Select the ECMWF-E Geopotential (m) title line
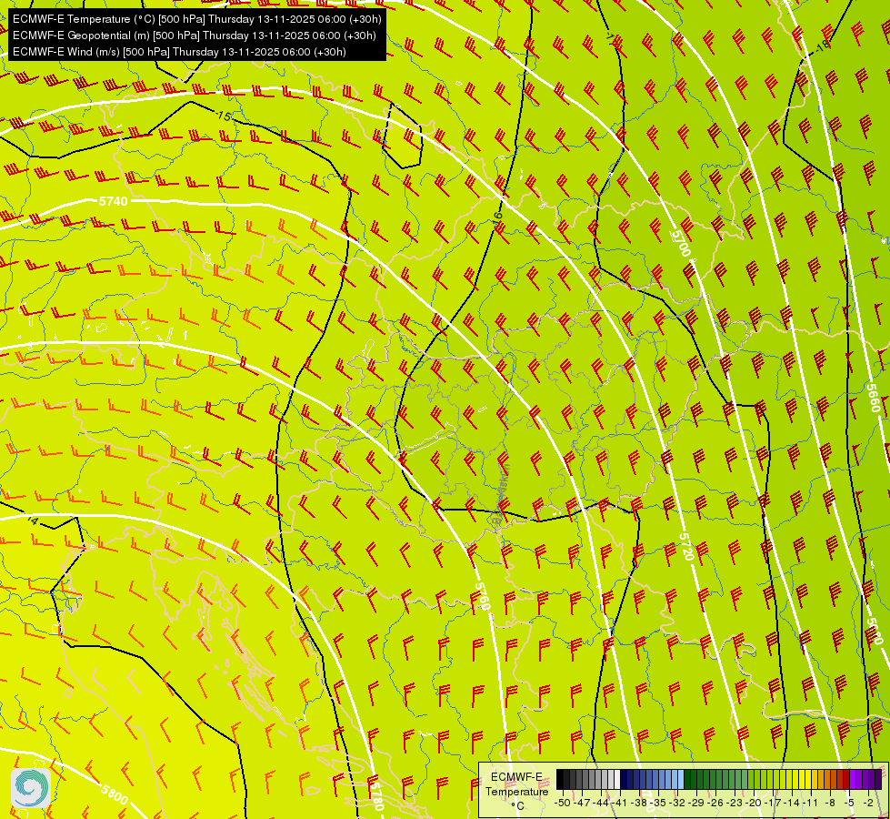The width and height of the screenshot is (890, 819). click(x=195, y=35)
